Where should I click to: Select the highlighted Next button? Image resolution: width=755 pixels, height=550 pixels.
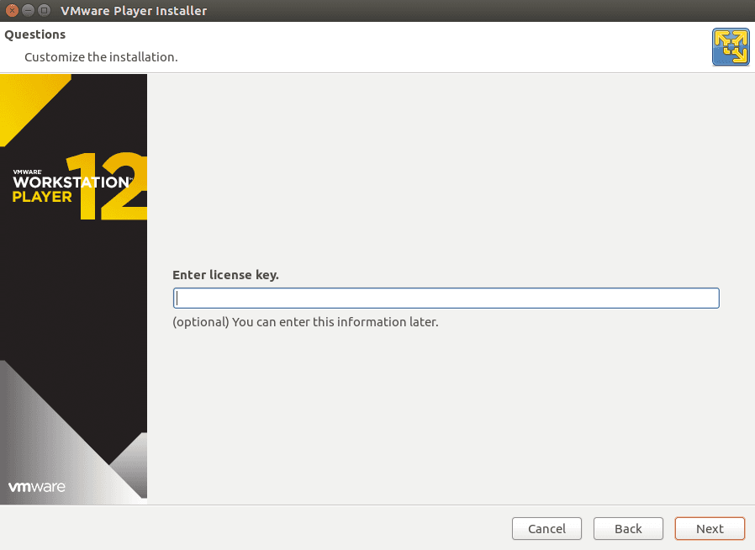coord(710,528)
